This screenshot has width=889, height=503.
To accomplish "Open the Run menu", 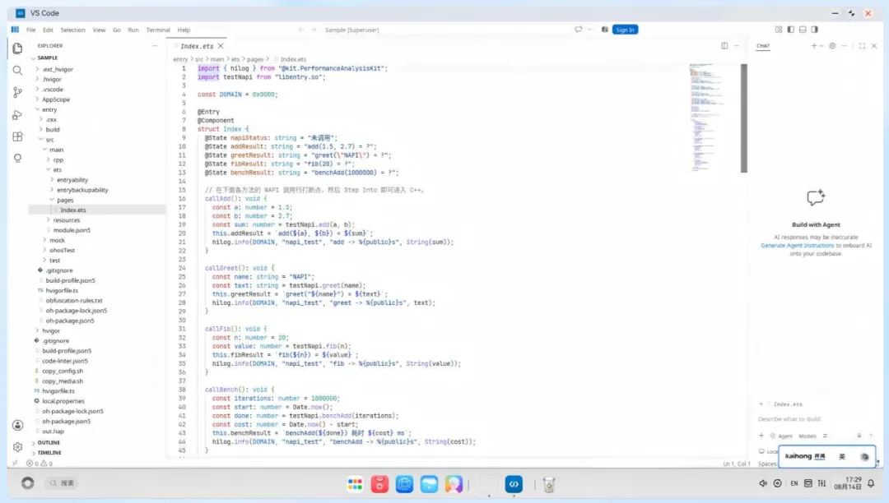I will pos(133,30).
